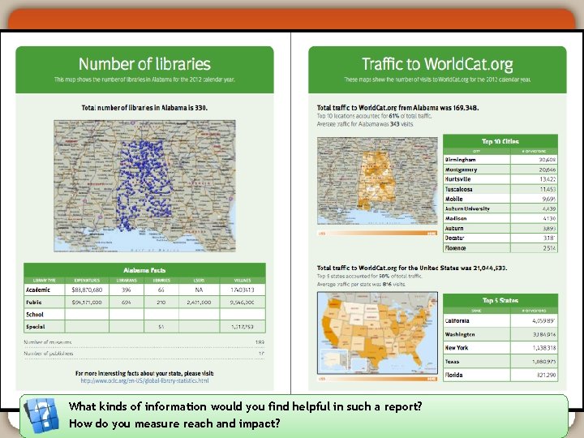Select 'Huntsville' in Top 10 Cities
The width and height of the screenshot is (584, 438).
tap(457, 179)
